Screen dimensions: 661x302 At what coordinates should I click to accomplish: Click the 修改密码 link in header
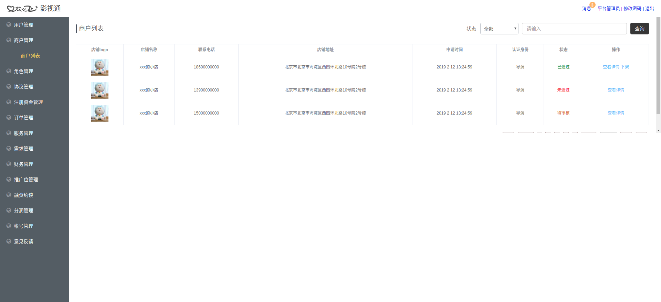point(632,9)
